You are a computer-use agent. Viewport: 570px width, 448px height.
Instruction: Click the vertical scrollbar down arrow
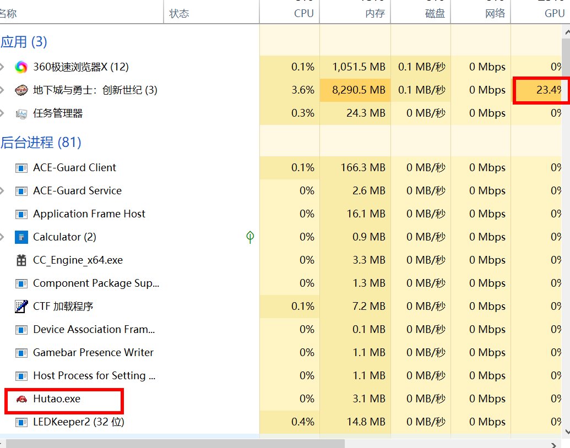567,432
